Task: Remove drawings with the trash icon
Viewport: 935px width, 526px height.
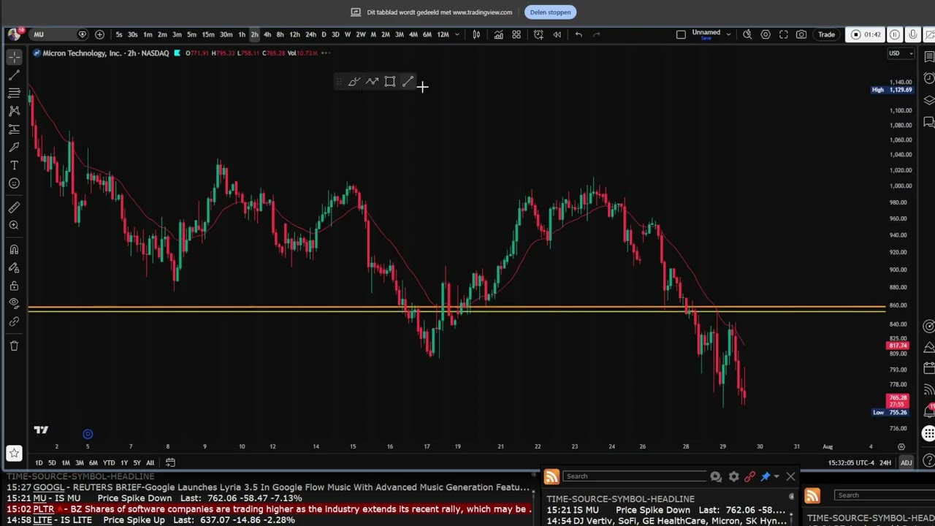Action: point(14,346)
